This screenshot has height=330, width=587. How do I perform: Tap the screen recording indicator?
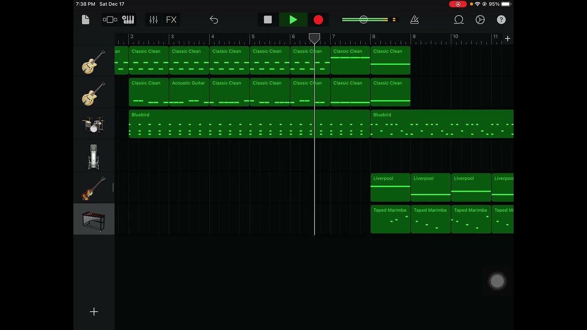click(x=458, y=4)
